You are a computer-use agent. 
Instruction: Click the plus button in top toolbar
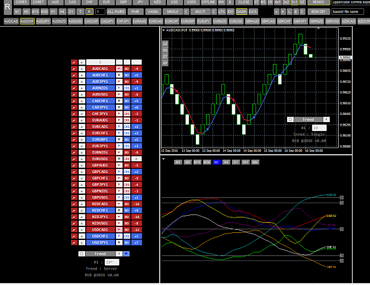point(283,12)
